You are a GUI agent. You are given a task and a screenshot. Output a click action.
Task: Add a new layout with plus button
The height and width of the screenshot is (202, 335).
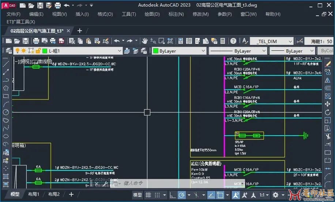click(71, 194)
